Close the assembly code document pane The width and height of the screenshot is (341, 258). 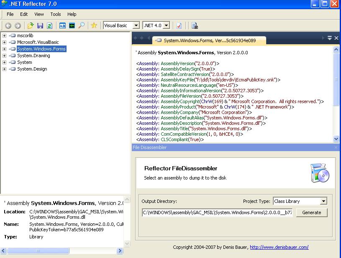point(336,38)
